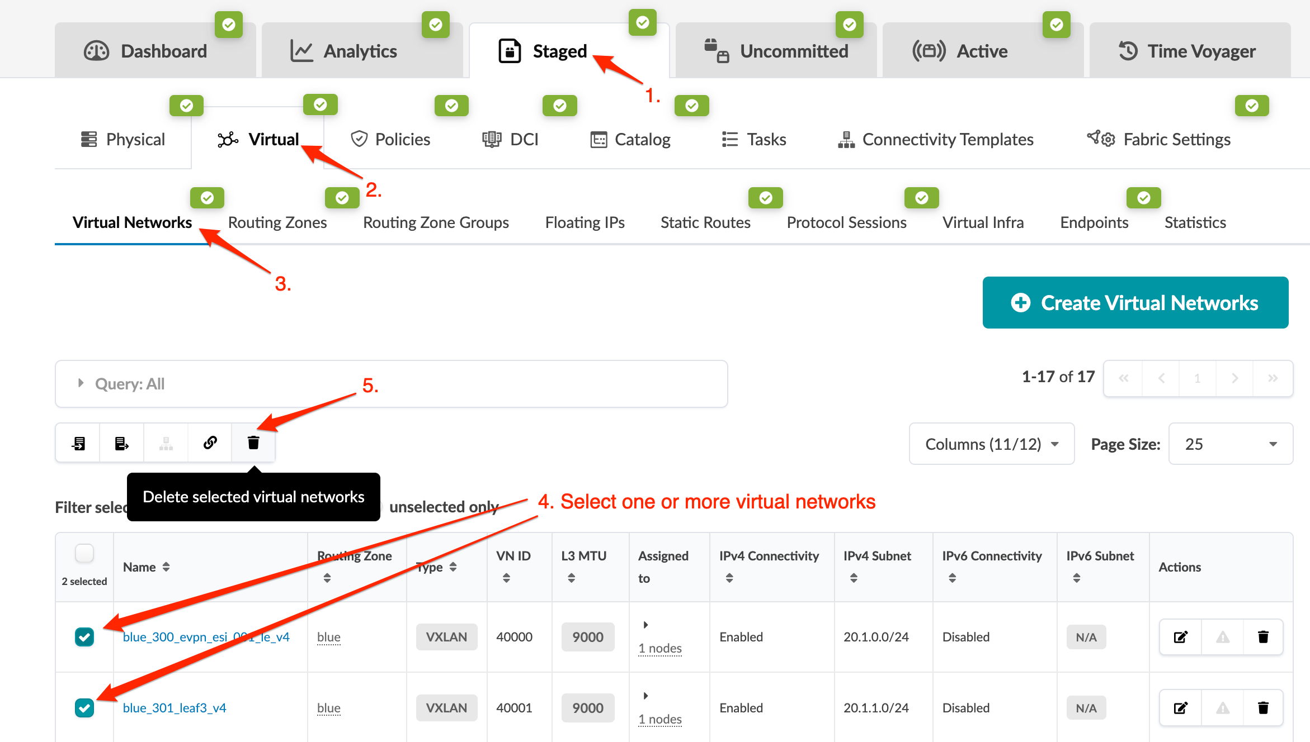Image resolution: width=1310 pixels, height=742 pixels.
Task: Click the link icon in the batch toolbar
Action: 210,443
